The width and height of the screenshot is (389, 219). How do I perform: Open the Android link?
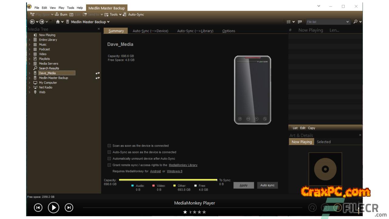pyautogui.click(x=155, y=171)
